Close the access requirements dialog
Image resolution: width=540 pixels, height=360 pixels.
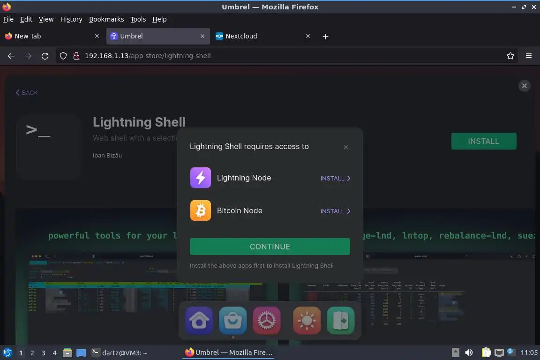(346, 147)
